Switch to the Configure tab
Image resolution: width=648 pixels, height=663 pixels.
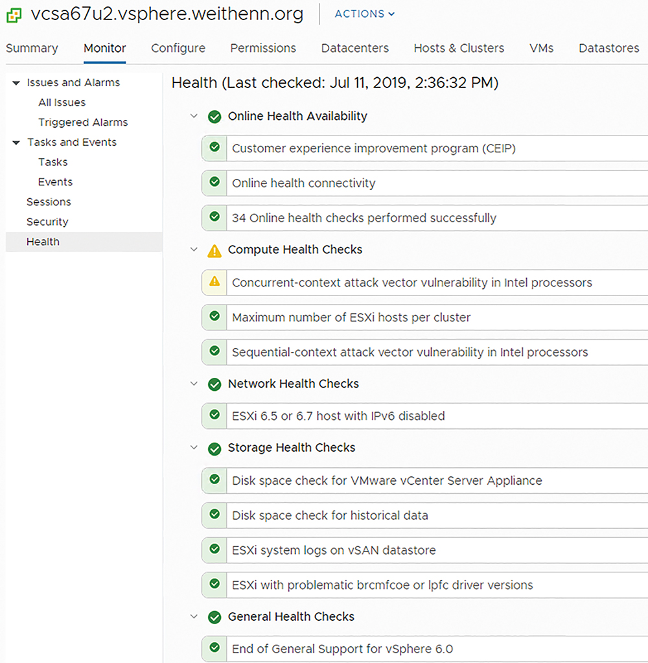pos(178,48)
